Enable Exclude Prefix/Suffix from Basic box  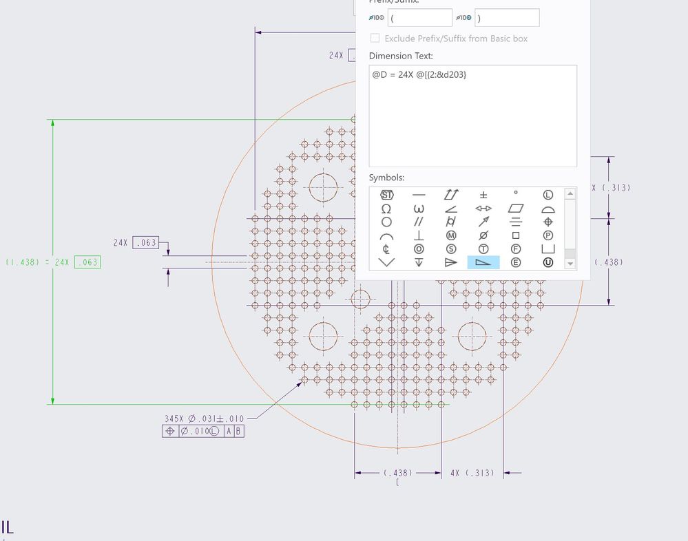click(375, 39)
